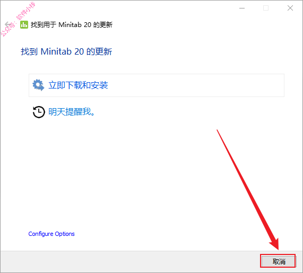Screen dimensions: 303x273
Task: Click the word Minitab in blue heading
Action: click(x=56, y=51)
